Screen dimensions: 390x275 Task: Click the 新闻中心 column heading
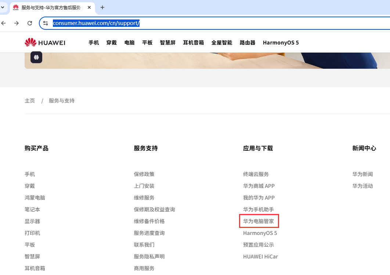coord(364,148)
